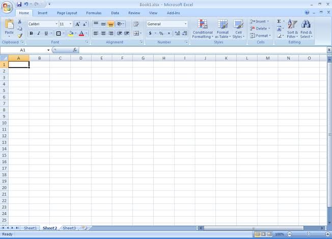Toggle Underline formatting
332x239 pixels.
(46, 34)
